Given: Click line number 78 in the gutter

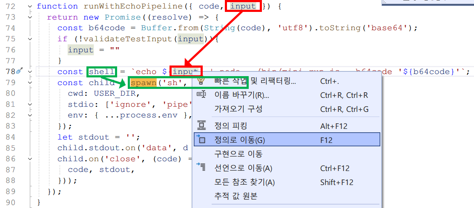Looking at the screenshot, I should 10,72.
